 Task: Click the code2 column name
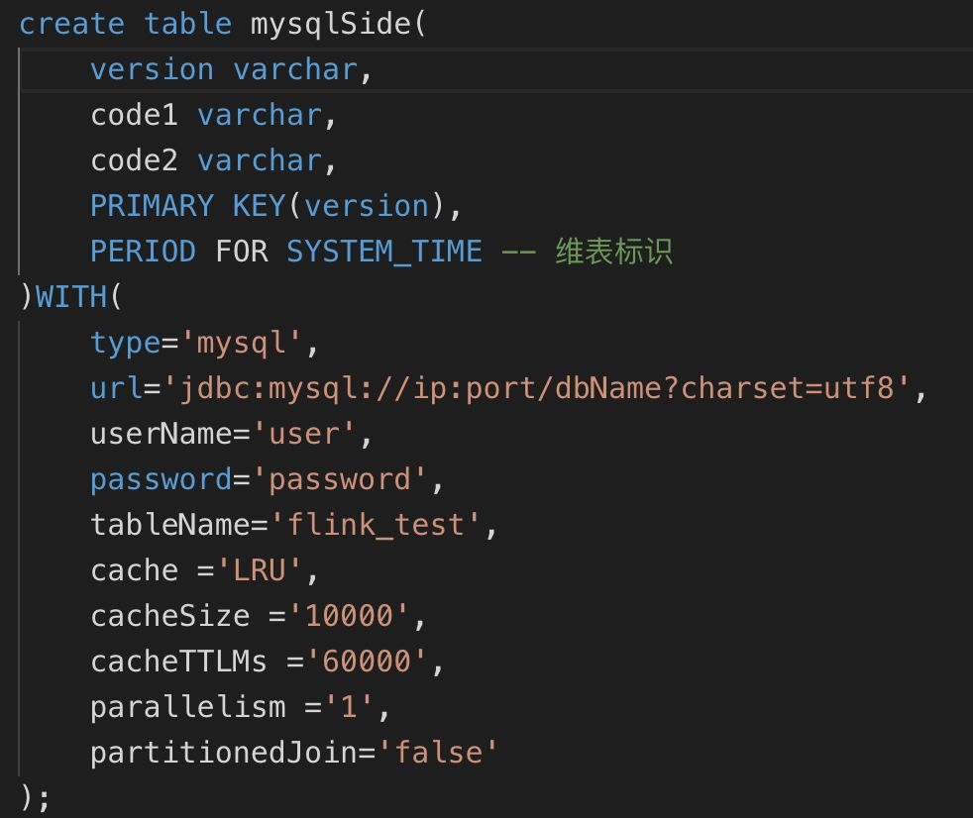click(134, 160)
